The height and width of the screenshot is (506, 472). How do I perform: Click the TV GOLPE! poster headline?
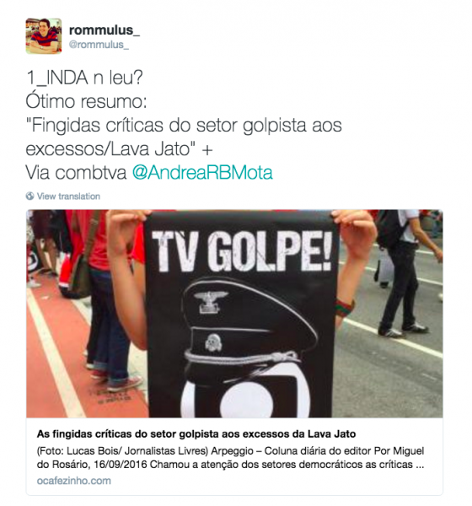[241, 251]
